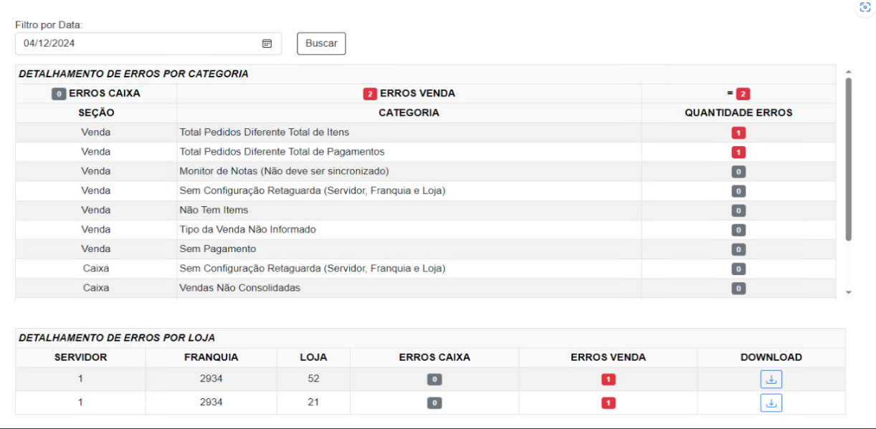This screenshot has width=876, height=429.
Task: Click red badge for Total de Itens row
Action: (738, 132)
